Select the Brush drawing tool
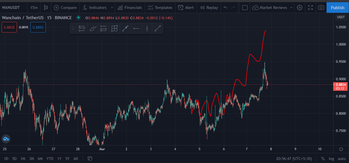The image size is (349, 163). [93, 28]
